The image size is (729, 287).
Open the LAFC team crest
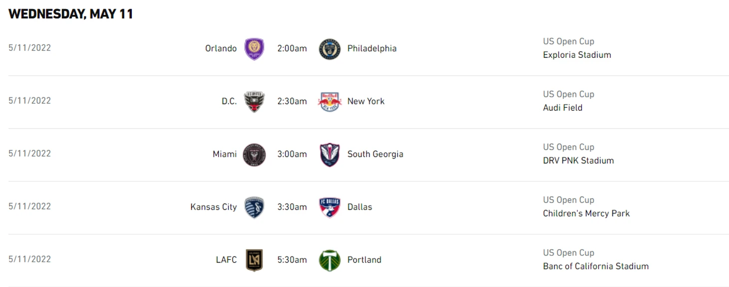tap(254, 261)
